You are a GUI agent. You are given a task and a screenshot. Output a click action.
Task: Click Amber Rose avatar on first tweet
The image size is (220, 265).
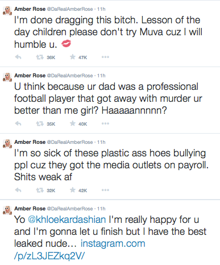[x=7, y=11]
